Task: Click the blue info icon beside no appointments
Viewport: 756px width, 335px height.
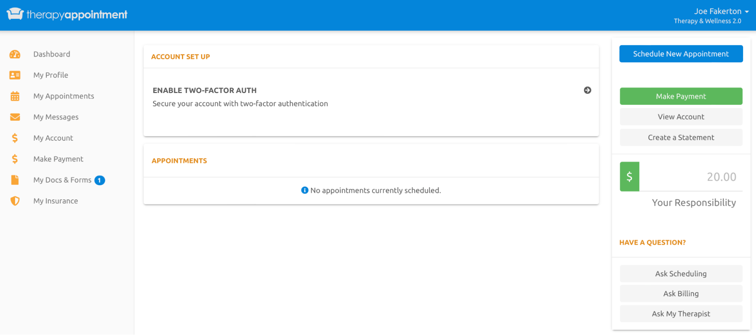Action: point(304,190)
